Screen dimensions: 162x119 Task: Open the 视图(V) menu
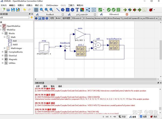coord(21,5)
